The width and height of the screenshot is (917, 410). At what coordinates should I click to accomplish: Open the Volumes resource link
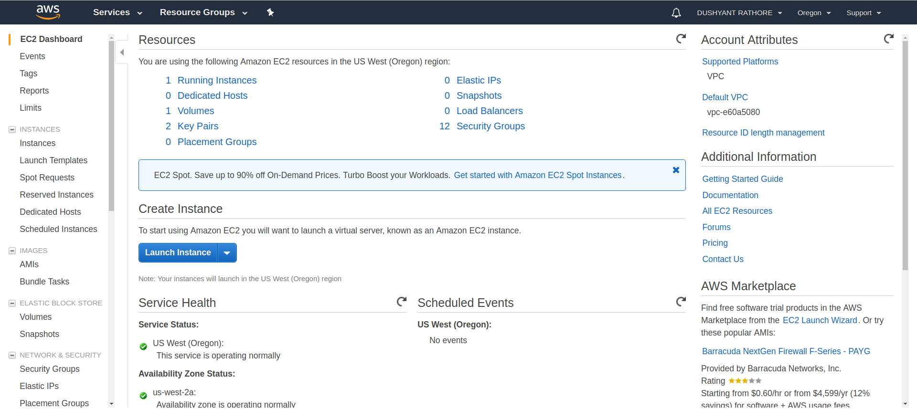click(x=196, y=111)
